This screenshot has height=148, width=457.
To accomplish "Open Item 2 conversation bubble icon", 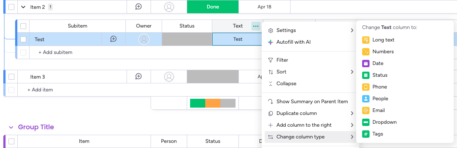I will click(x=138, y=7).
